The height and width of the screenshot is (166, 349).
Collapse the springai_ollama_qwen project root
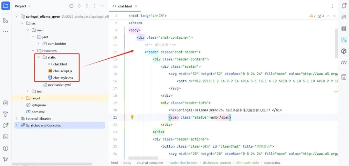pos(16,16)
